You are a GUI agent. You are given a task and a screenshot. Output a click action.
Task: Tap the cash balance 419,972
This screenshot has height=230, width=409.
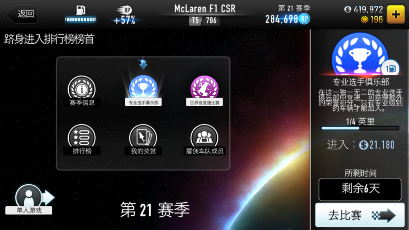[364, 10]
